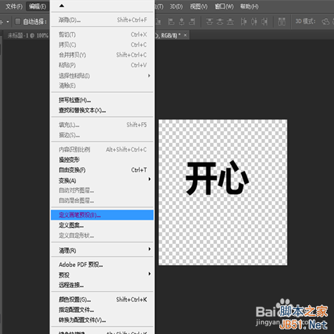Open the 文件(F) menu
Screen dimensions: 334x334
[14, 7]
